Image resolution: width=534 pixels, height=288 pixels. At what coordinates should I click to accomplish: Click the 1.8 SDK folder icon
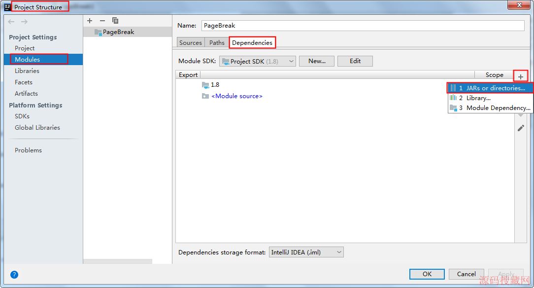click(x=205, y=85)
